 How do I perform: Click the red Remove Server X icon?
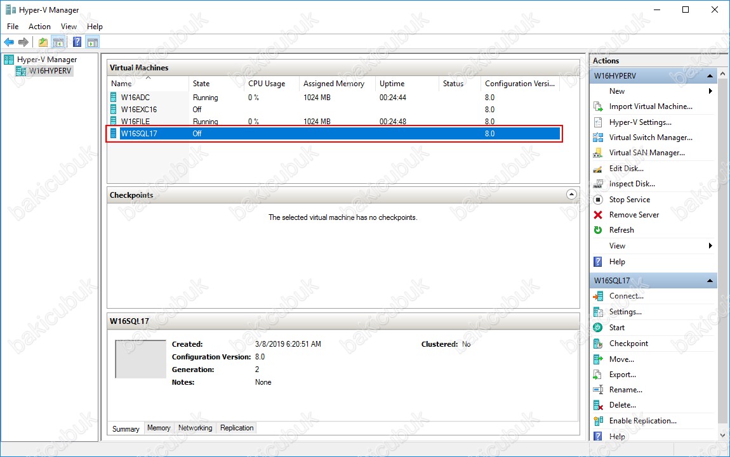598,215
